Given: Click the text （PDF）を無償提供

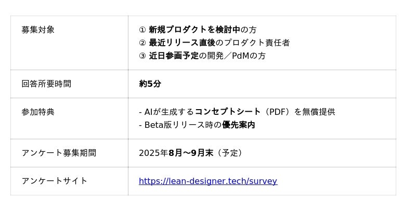Looking at the screenshot, I should pos(298,112).
